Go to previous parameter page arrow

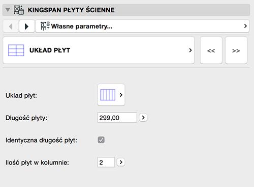tap(11, 26)
